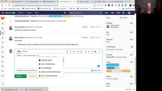The image size is (162, 91).
Task: Click Show All downloads button
Action: pos(128,89)
